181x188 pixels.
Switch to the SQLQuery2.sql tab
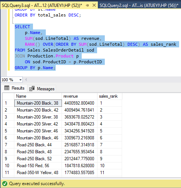(139, 5)
